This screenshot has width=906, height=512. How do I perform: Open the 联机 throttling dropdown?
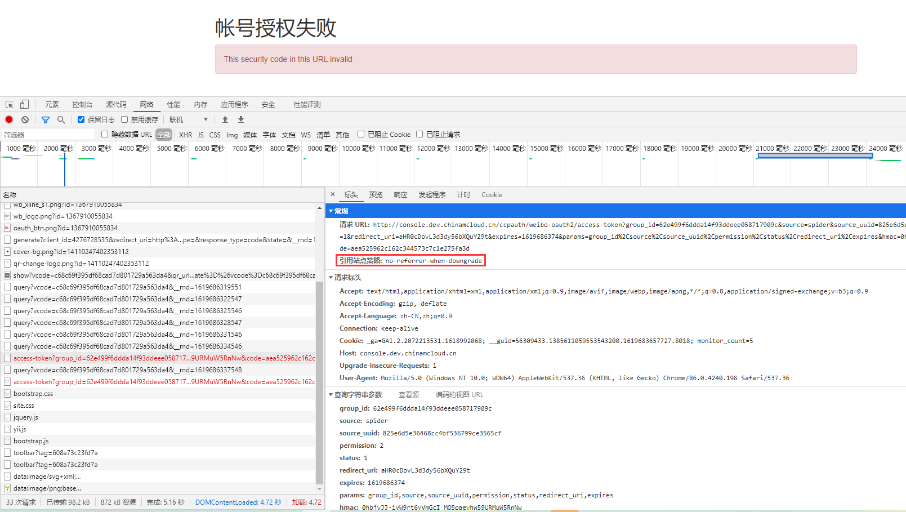pos(189,119)
